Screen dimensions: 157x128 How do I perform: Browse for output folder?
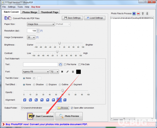(63, 108)
